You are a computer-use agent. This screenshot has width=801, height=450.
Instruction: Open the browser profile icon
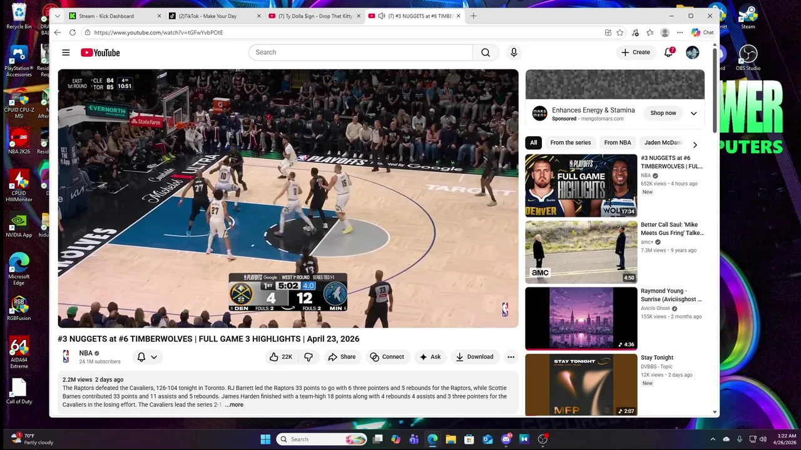coord(665,32)
